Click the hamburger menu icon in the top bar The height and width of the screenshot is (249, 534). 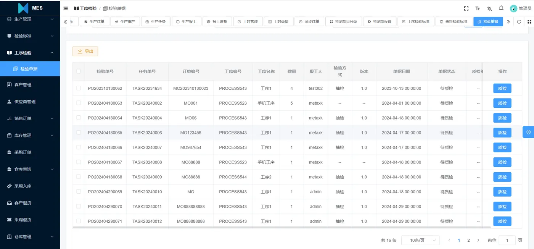pyautogui.click(x=65, y=8)
